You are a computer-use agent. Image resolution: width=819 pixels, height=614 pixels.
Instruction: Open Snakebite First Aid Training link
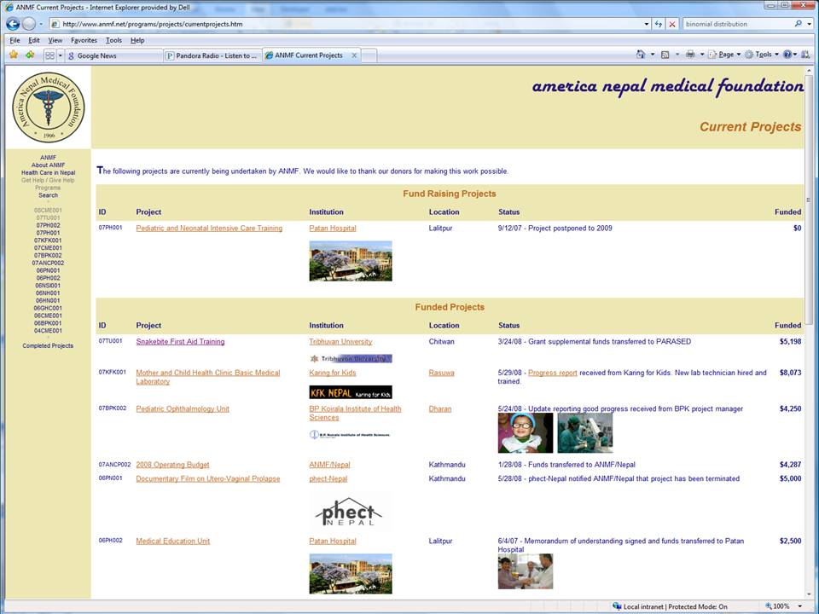coord(180,342)
